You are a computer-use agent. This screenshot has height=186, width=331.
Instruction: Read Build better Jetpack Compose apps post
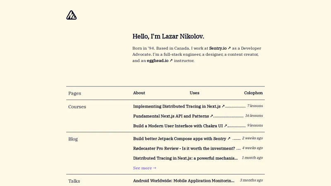(x=180, y=139)
